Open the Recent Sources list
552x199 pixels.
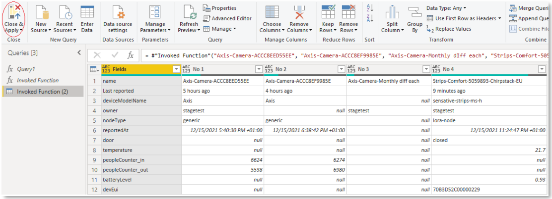pos(65,19)
